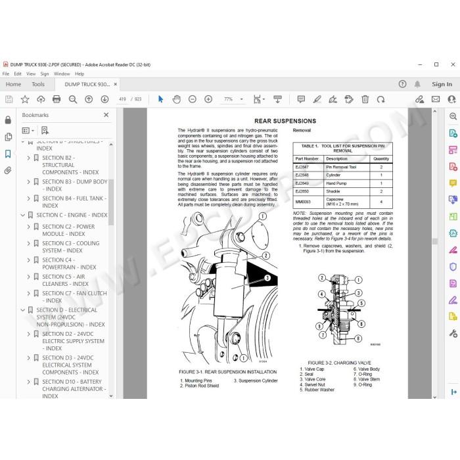Viewport: 460px width, 460px height.
Task: Go to next page arrow
Action: click(104, 99)
